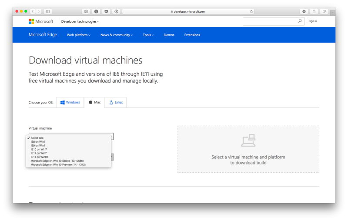Expand the Web platform menu
Viewport: 348px width, 221px height.
point(78,35)
